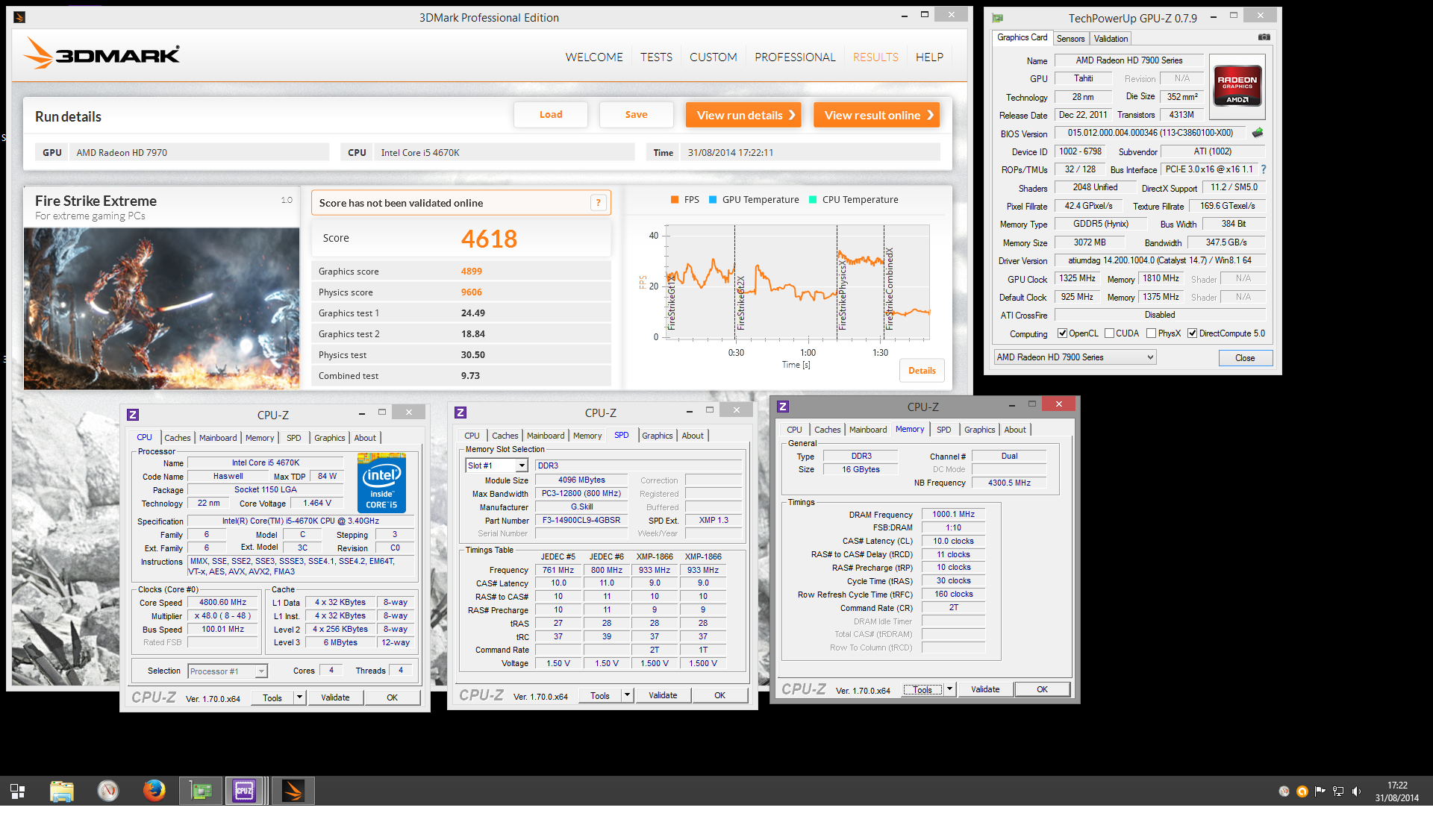
Task: Click OK in the CPU-Z SPD window
Action: [x=719, y=696]
